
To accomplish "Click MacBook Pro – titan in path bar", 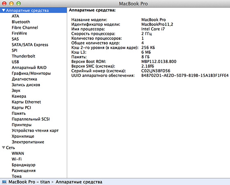I will [x=29, y=182].
